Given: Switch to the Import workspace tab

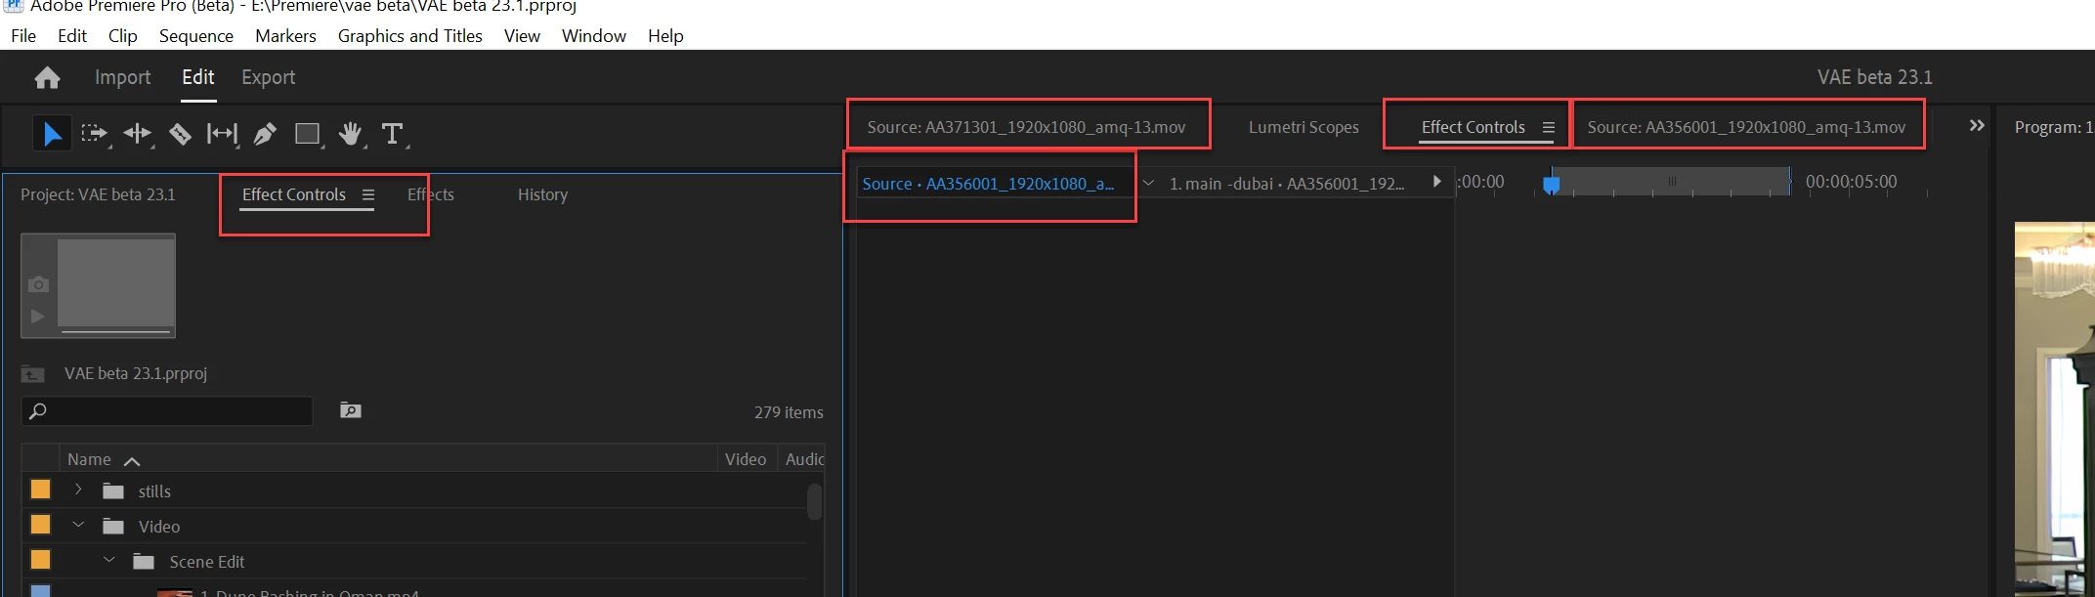Looking at the screenshot, I should click(122, 77).
